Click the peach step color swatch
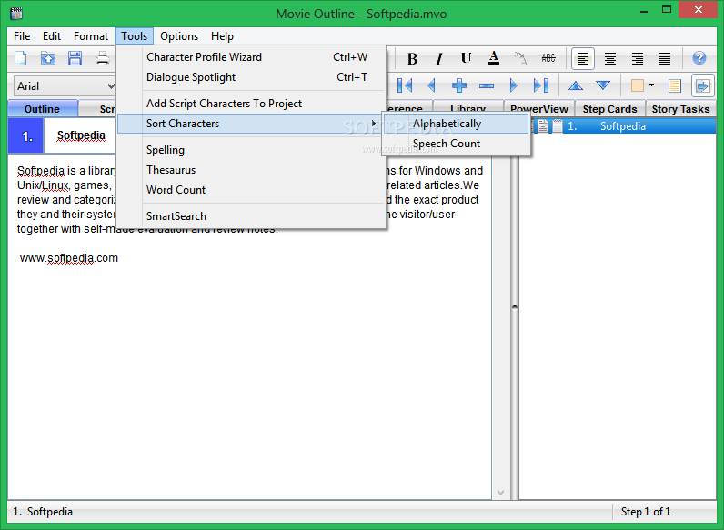 coord(638,85)
